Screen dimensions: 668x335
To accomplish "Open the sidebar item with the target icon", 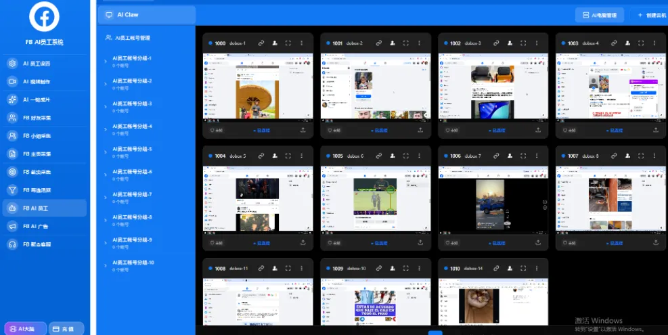I will click(44, 172).
